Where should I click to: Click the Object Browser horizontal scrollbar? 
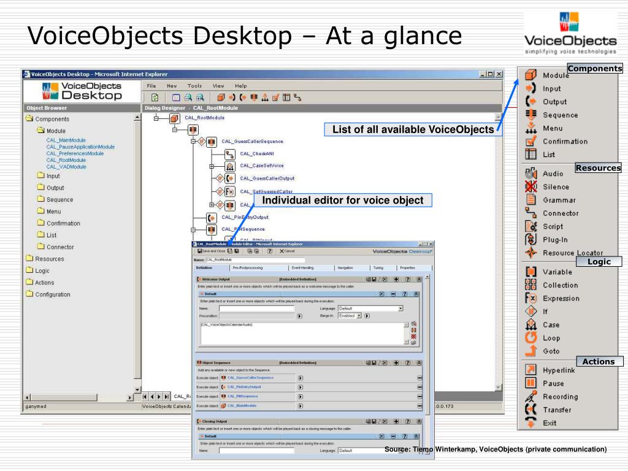(78, 397)
